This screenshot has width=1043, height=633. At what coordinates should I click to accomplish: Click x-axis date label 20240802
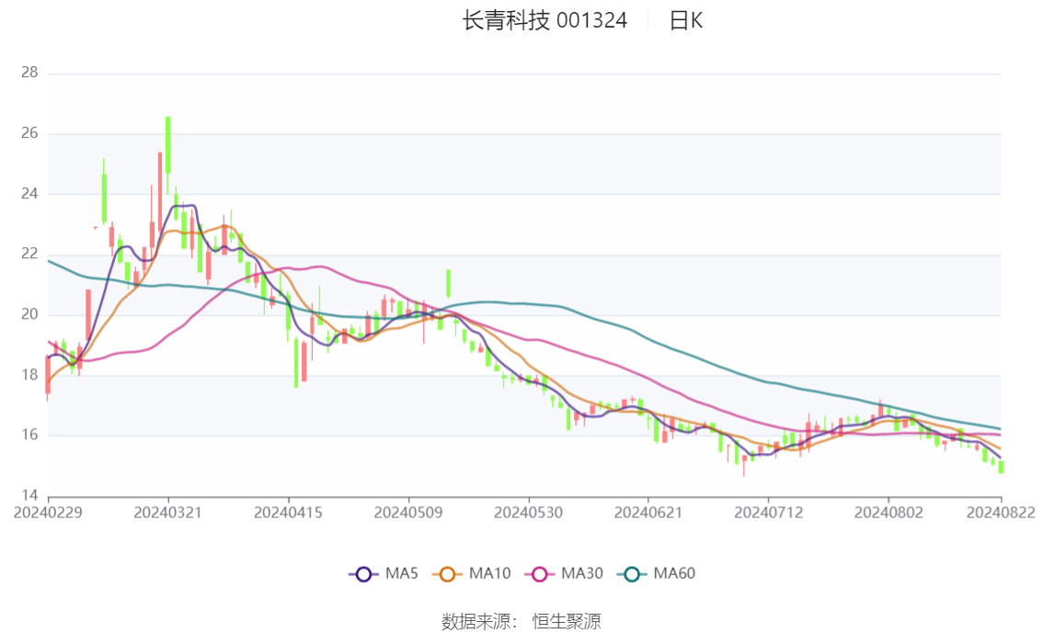tap(888, 513)
